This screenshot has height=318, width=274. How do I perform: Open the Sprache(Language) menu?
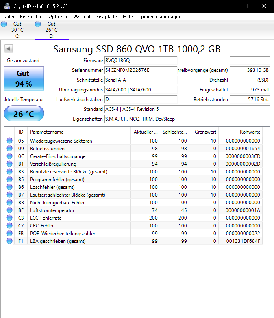(159, 17)
